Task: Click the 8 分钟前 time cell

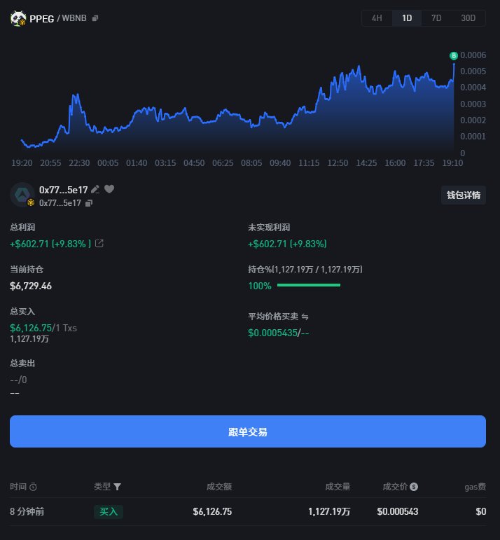Action: click(x=27, y=511)
